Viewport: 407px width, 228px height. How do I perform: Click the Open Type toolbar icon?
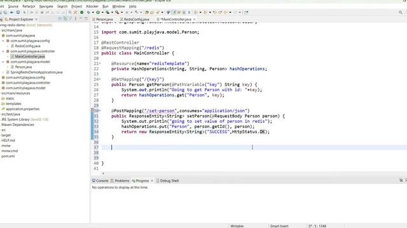[x=147, y=12]
